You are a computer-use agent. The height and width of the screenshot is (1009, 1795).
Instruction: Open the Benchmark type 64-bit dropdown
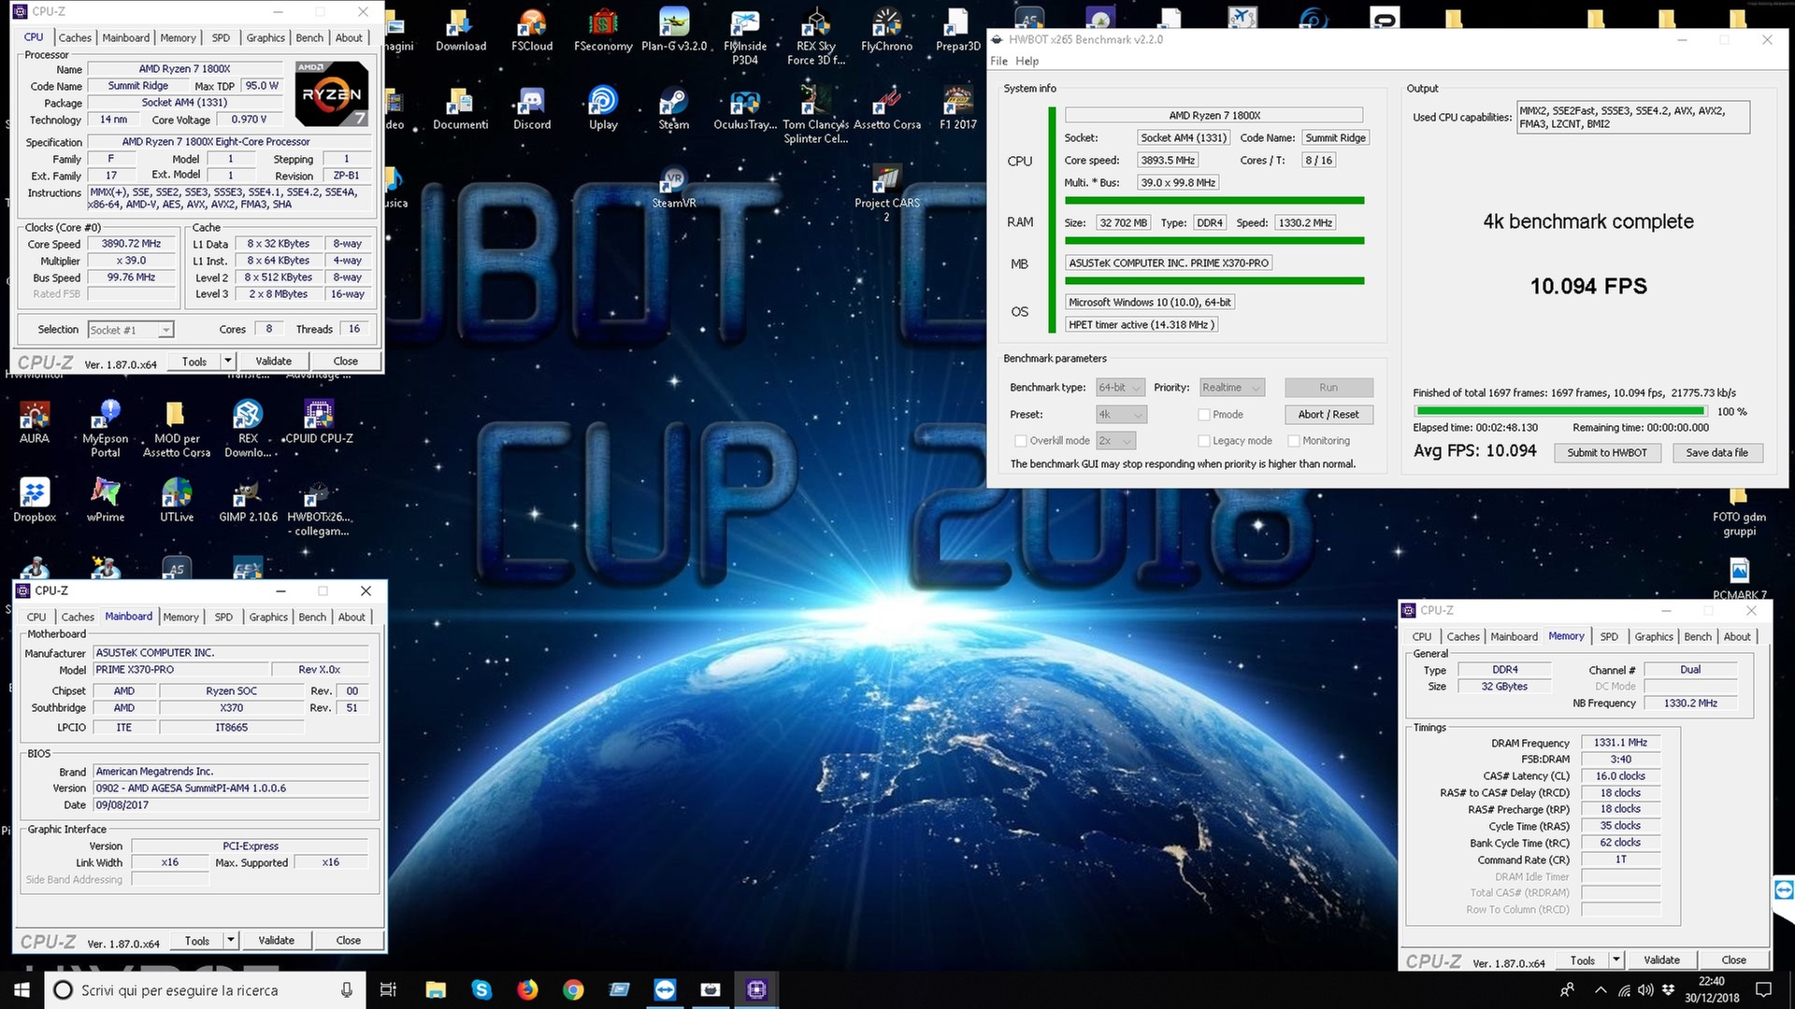1120,388
